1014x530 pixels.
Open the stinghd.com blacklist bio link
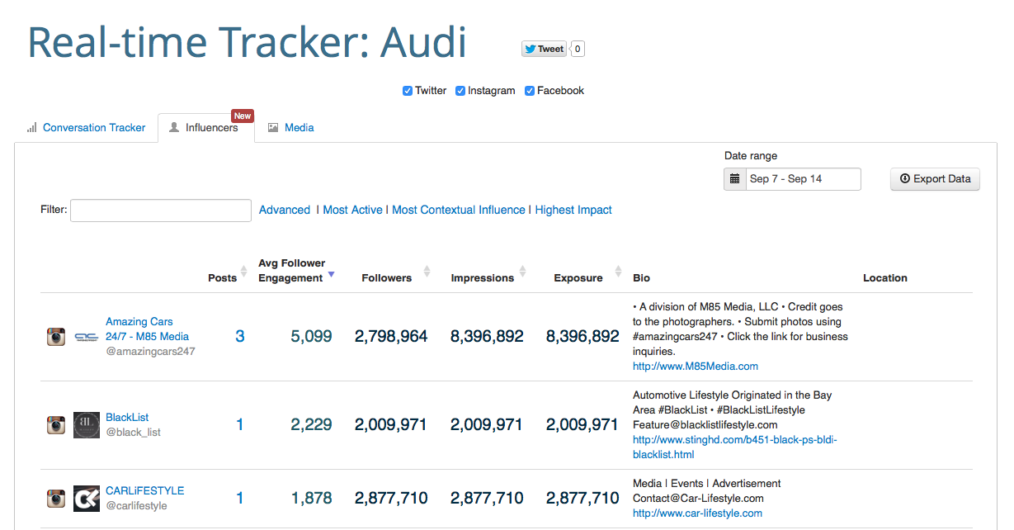(x=735, y=447)
